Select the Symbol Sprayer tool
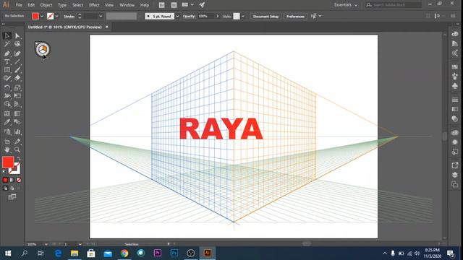 coord(7,131)
